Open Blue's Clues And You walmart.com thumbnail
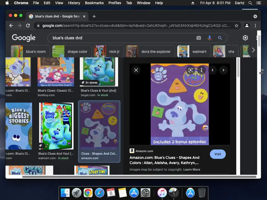This screenshot has width=267, height=200. point(56,126)
